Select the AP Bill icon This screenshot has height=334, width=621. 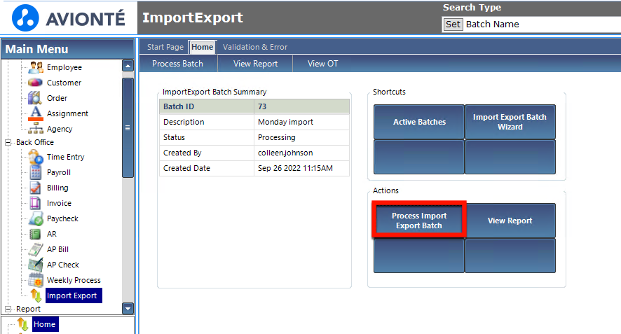(x=36, y=249)
